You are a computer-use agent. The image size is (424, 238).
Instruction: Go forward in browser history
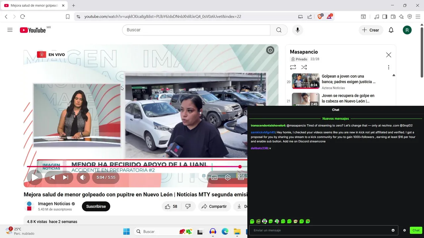coord(14,17)
